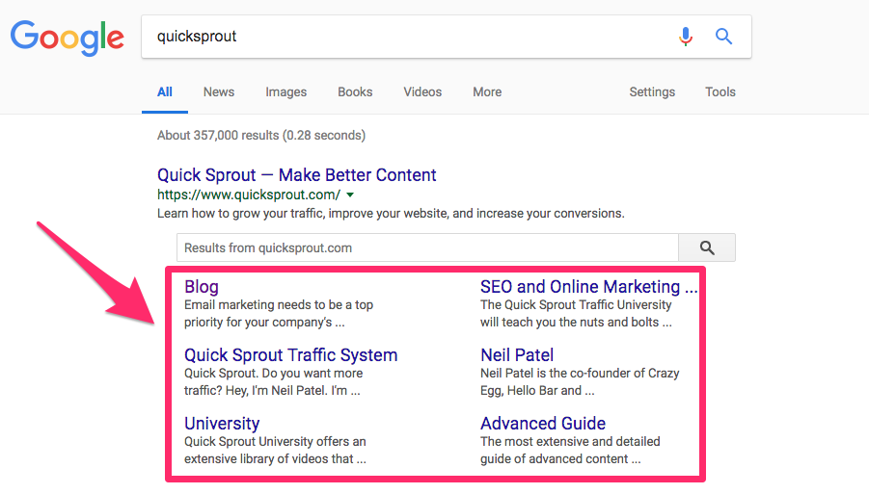The width and height of the screenshot is (869, 494).
Task: Open the University sitelink
Action: [x=222, y=423]
